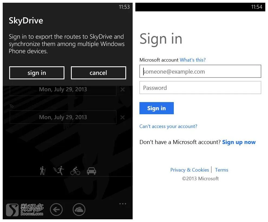Select the hiking activity icon
Viewport: 268px width, 222px height.
[x=43, y=171]
